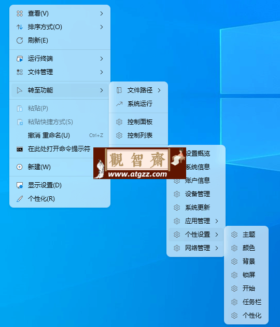Click the gear icon beside 控制面板
This screenshot has width=280, height=327.
[x=119, y=122]
